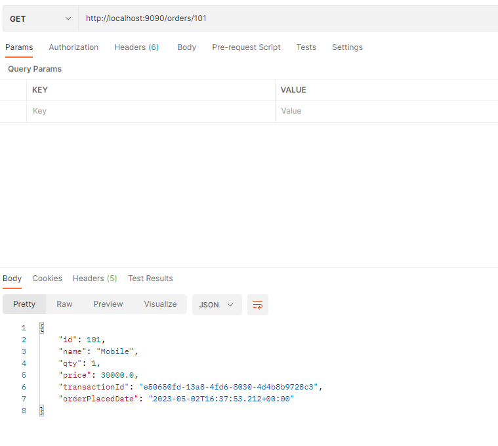Open the Pre-request Script tab
Viewport: 498px width, 446px height.
click(246, 47)
